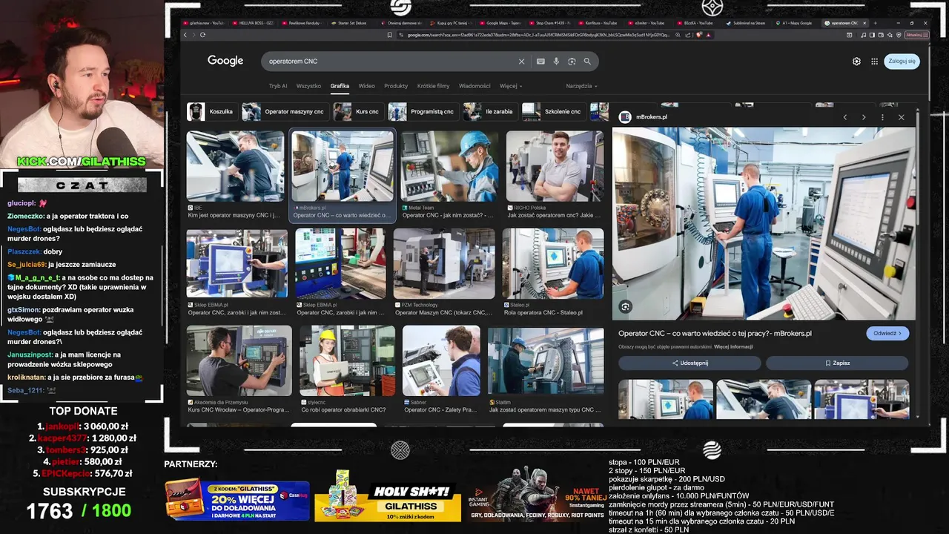Switch to Starter Set Deluxe tab
The height and width of the screenshot is (534, 949).
(x=351, y=23)
